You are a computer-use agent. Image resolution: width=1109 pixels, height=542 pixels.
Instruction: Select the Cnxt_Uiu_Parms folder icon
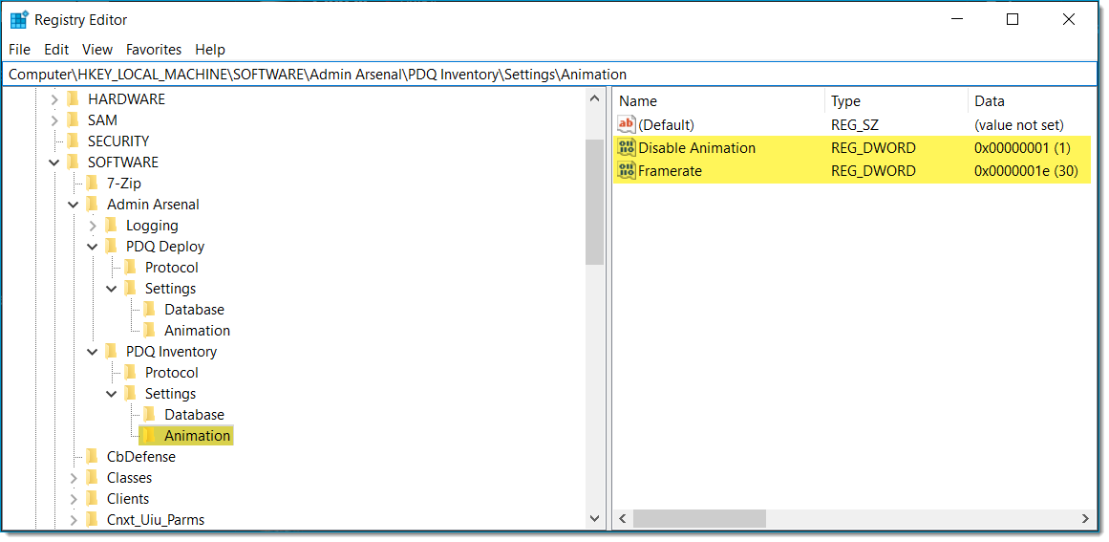92,519
